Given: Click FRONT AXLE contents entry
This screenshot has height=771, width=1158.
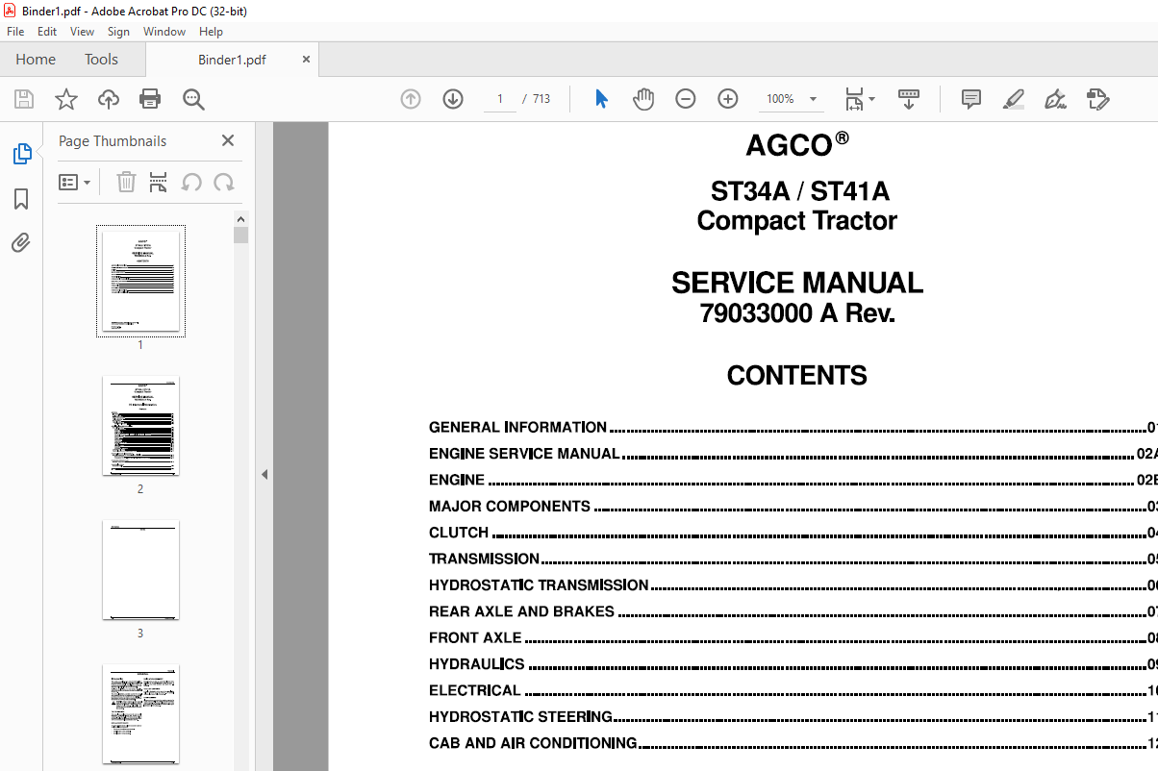Looking at the screenshot, I should [475, 637].
